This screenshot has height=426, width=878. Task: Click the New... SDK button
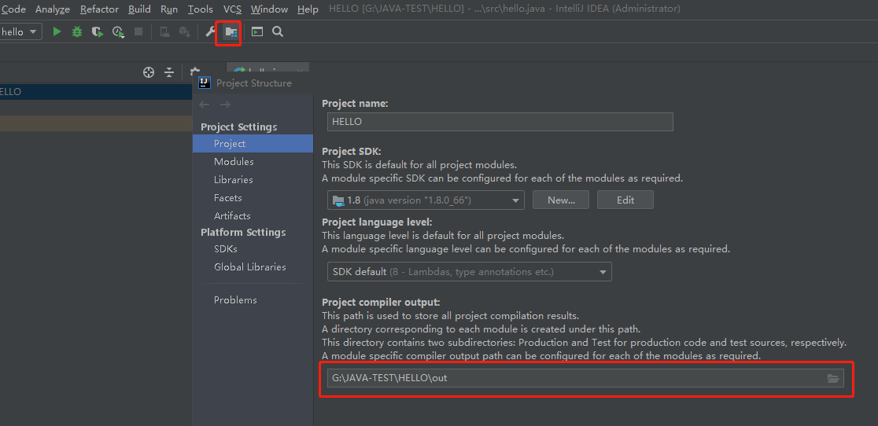coord(561,200)
